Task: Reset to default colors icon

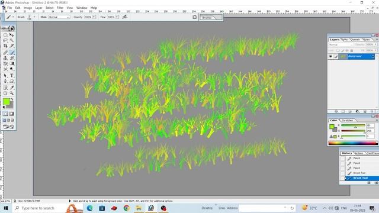Action: point(4,107)
